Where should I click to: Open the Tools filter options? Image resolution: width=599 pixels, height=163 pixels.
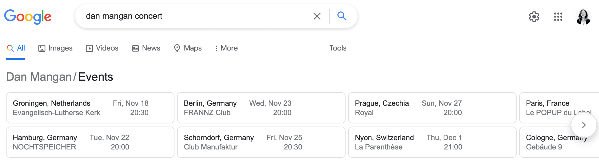(x=338, y=48)
